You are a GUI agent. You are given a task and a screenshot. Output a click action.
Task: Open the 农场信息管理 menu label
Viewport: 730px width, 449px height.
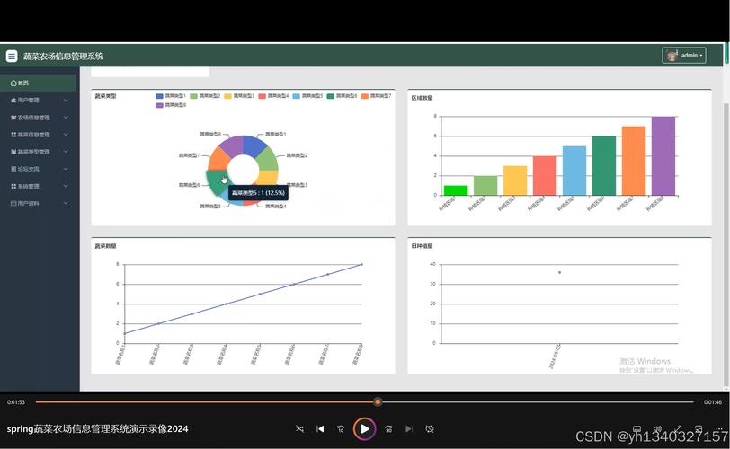coord(33,118)
